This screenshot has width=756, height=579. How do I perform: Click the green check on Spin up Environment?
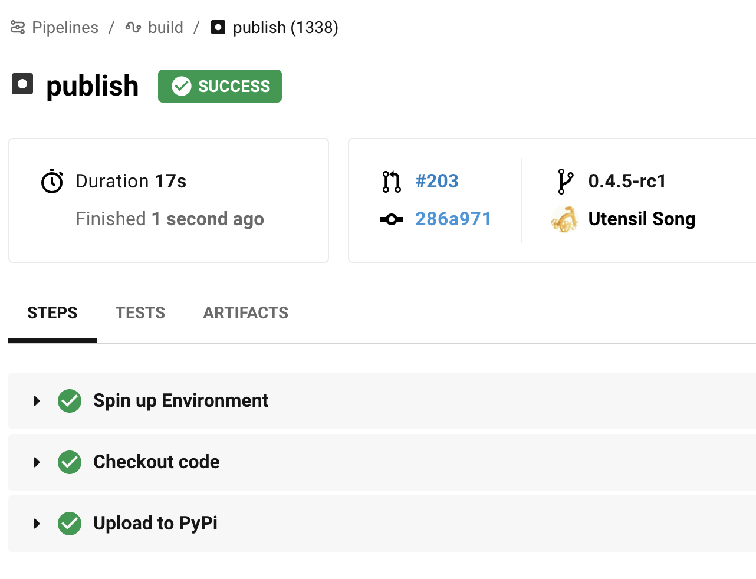(70, 401)
